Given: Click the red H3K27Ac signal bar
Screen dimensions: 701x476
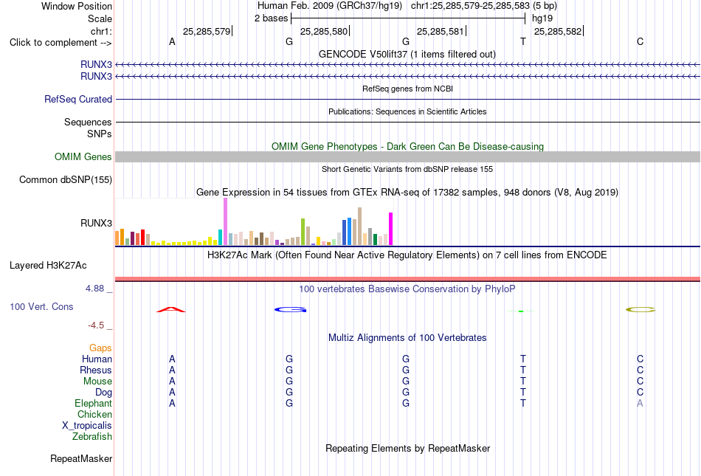Looking at the screenshot, I should (408, 280).
